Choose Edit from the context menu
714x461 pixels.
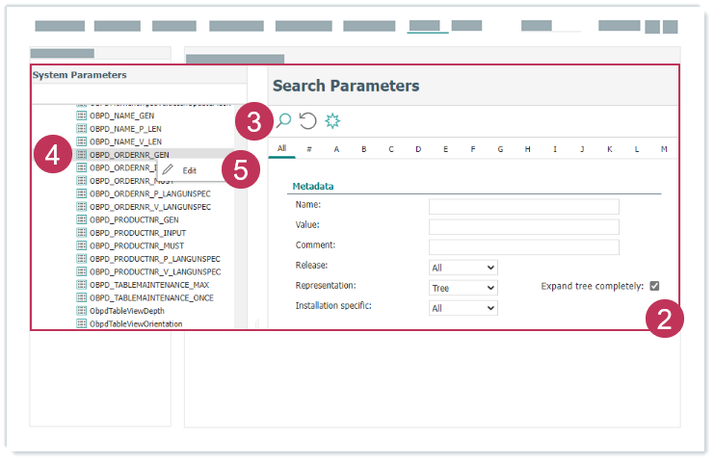coord(189,170)
